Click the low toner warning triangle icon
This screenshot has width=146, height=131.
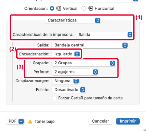(x=30, y=121)
